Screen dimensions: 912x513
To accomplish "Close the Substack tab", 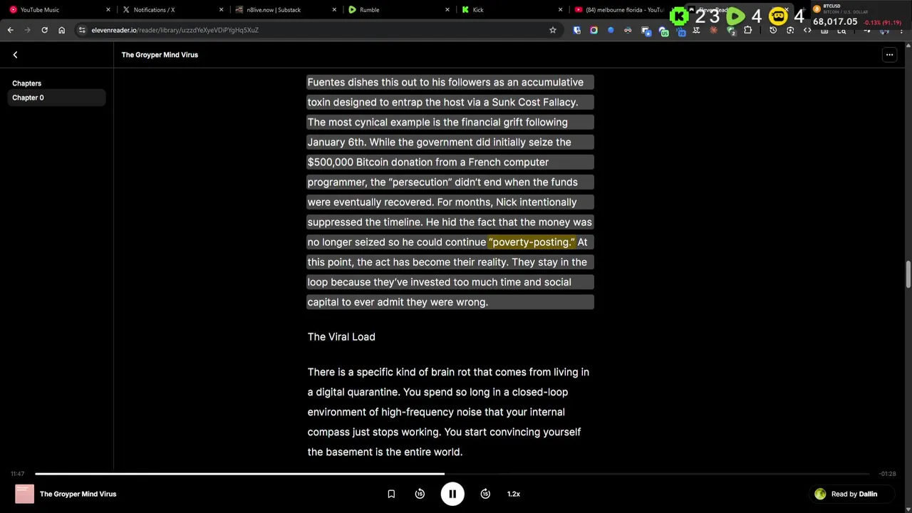I will (x=334, y=10).
